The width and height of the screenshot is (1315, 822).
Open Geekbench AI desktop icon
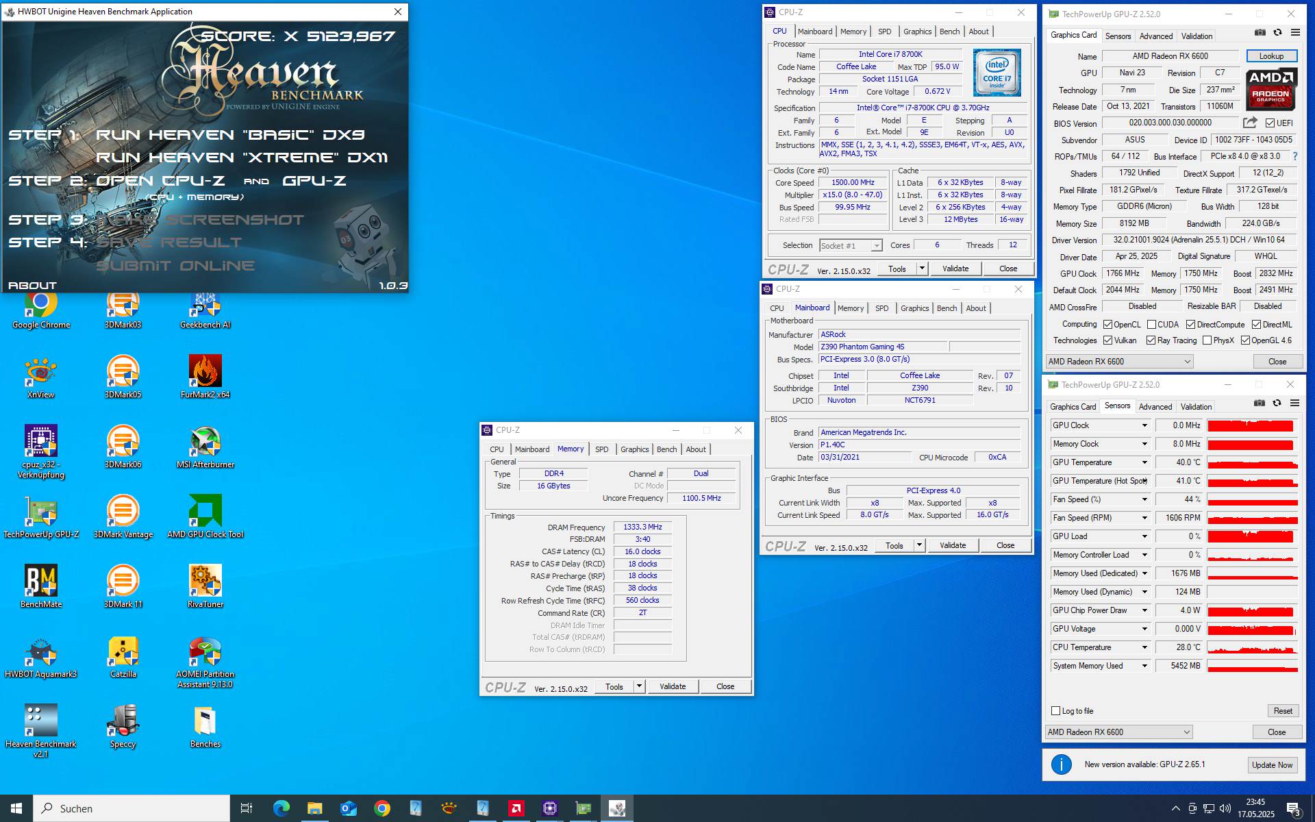tap(205, 310)
